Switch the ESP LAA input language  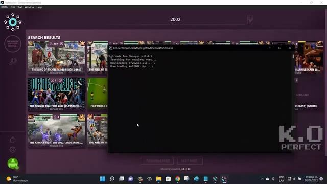[x=282, y=179]
